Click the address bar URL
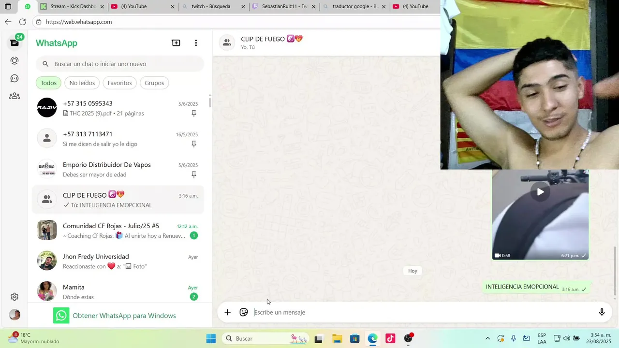 pos(79,22)
